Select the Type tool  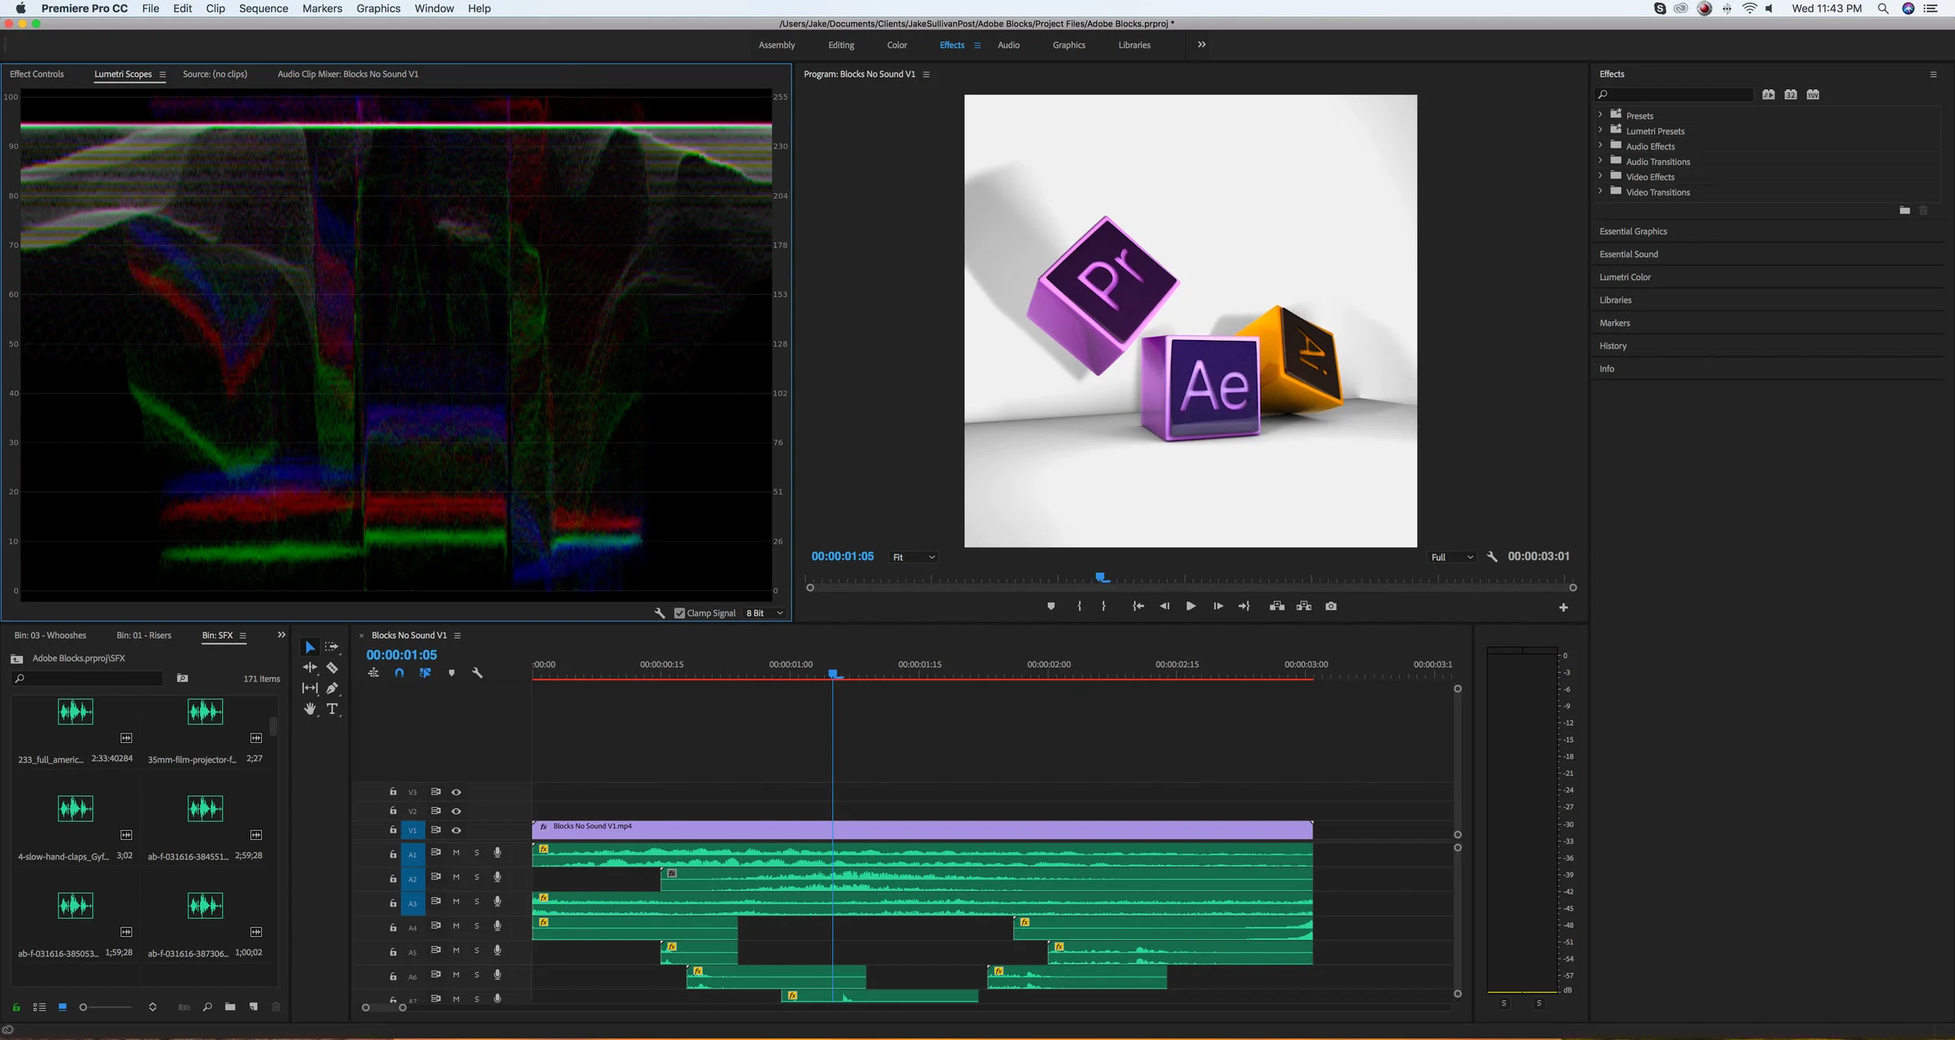(332, 708)
